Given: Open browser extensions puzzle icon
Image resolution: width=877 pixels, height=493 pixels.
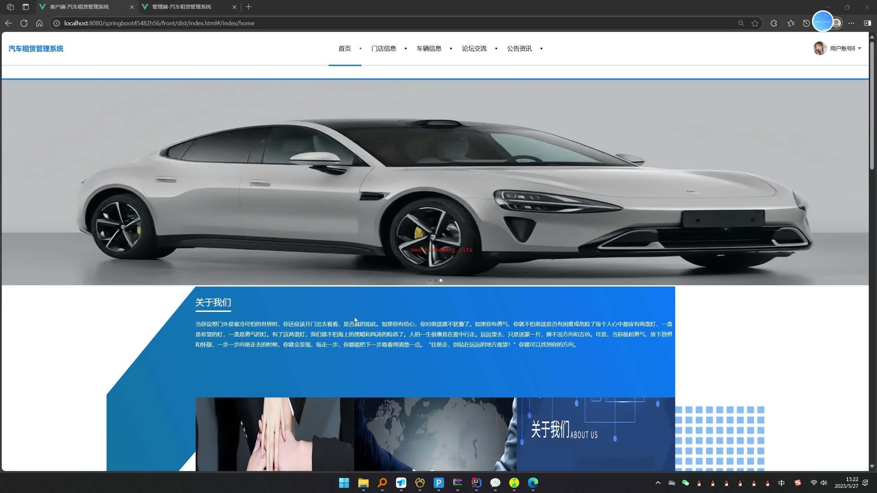Looking at the screenshot, I should [x=774, y=23].
